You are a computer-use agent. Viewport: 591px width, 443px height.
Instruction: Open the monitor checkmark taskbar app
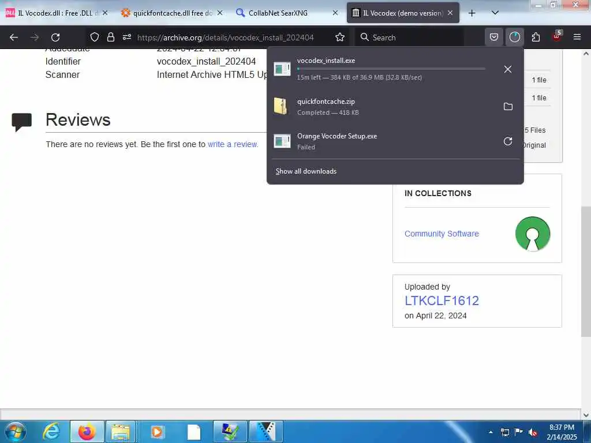[x=230, y=431]
